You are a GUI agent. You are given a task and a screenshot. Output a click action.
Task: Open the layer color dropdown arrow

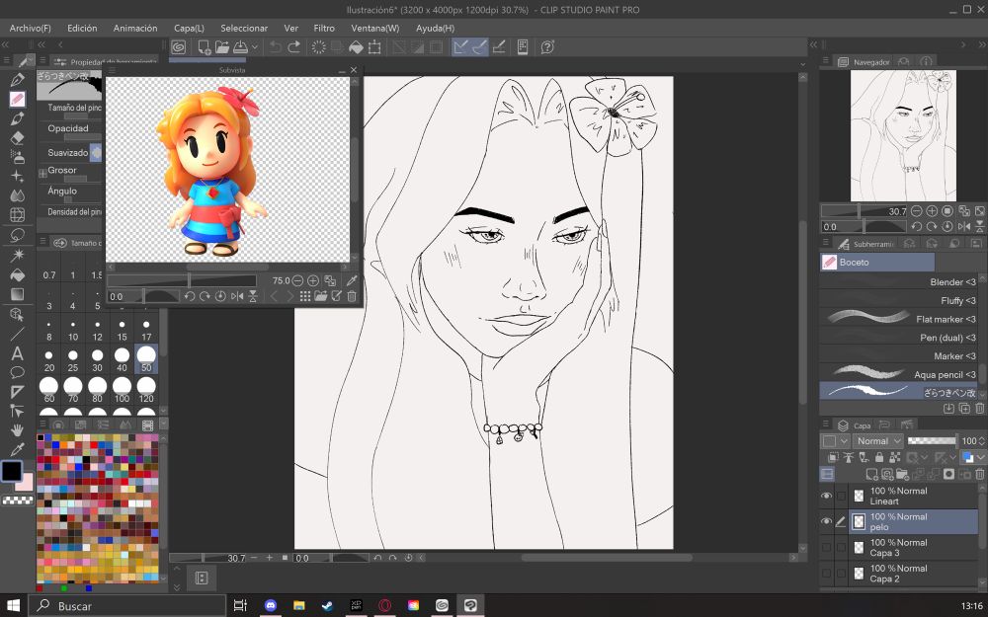981,458
